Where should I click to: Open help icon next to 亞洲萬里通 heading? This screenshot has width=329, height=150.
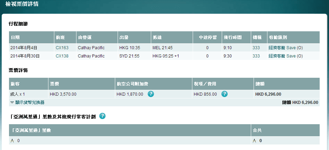[x=102, y=116]
